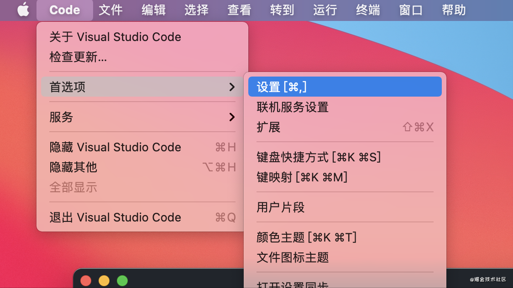Screen dimensions: 513x288
Task: Open the 编辑 menu
Action: pyautogui.click(x=153, y=10)
